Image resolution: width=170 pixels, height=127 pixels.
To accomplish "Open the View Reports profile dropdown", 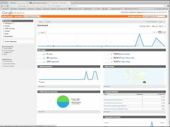I will [32, 16].
